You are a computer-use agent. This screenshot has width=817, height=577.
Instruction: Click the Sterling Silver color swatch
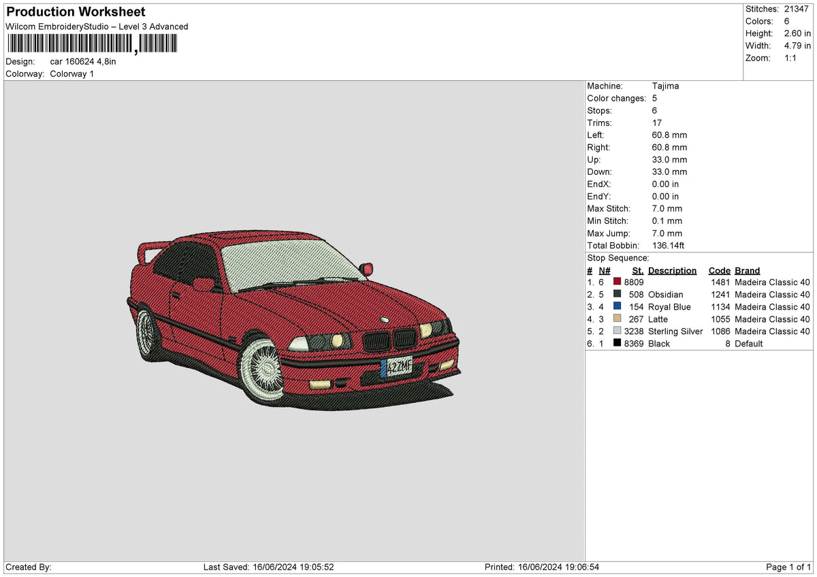click(x=617, y=331)
